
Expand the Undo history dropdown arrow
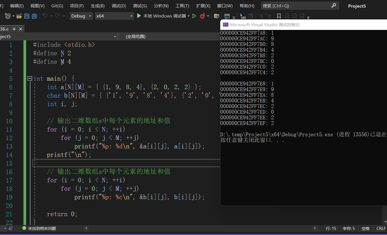51,16
